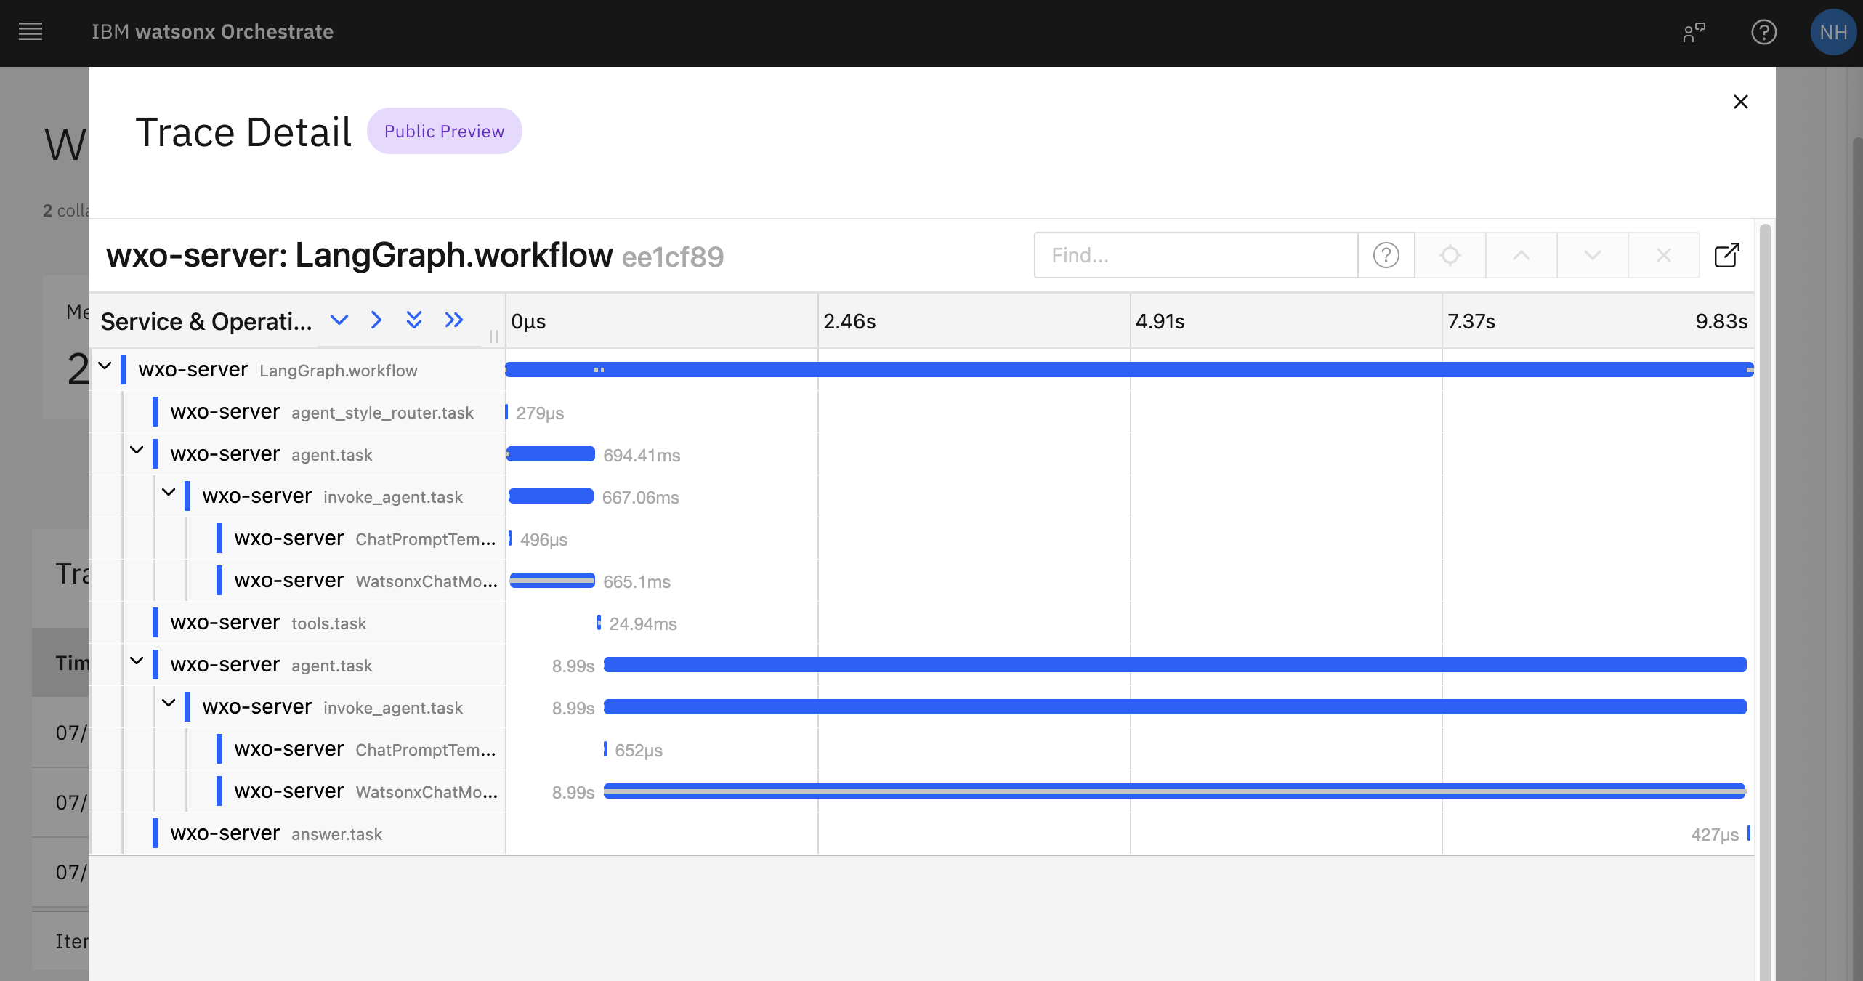Click the 8.99s invoke_agent.task timeline bar
The width and height of the screenshot is (1863, 981).
coord(1175,707)
